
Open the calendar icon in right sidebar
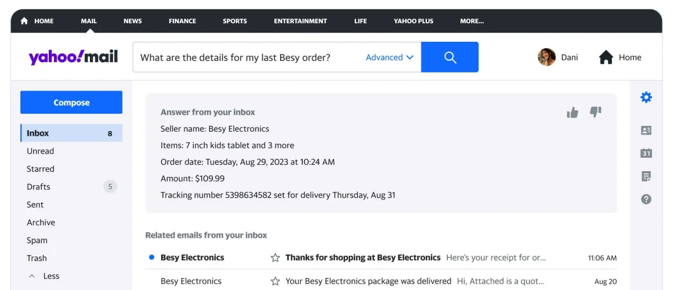coord(646,153)
